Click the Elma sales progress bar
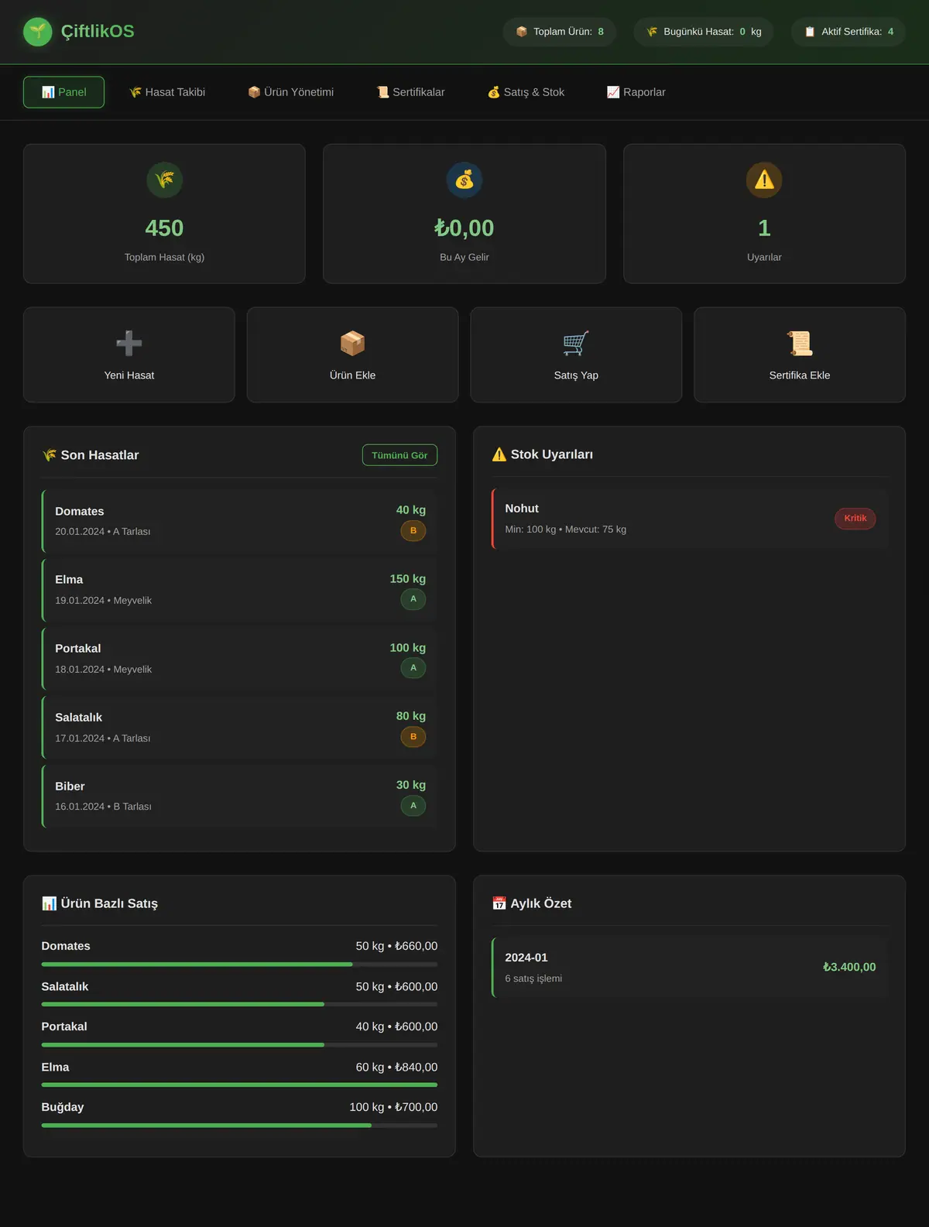Viewport: 929px width, 1227px height. 239,1085
